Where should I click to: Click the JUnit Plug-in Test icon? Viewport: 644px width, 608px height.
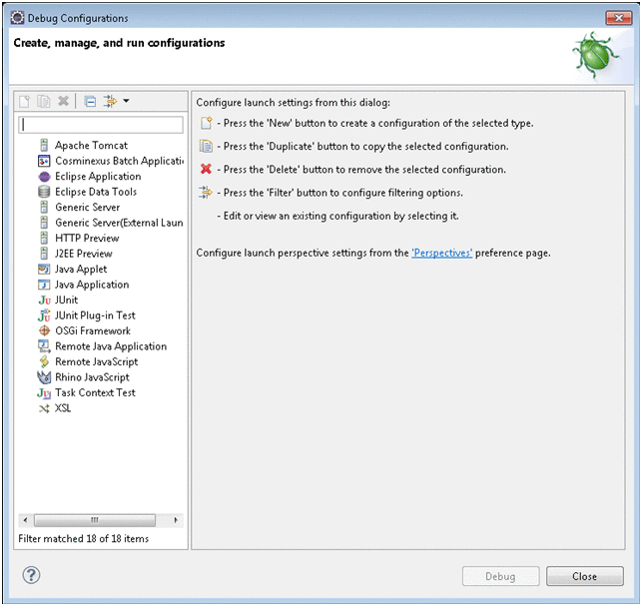click(x=44, y=315)
